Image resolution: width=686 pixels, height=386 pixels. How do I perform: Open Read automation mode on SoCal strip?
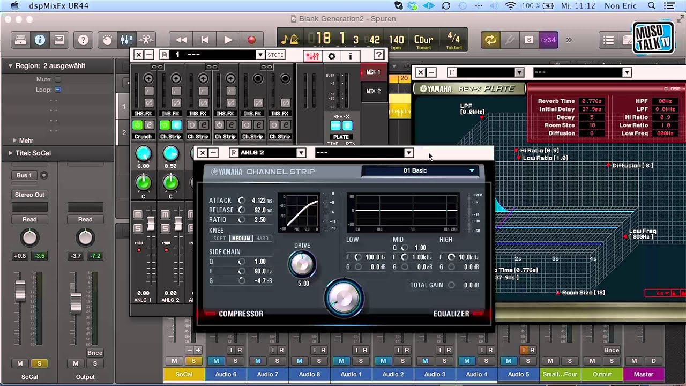pos(29,219)
